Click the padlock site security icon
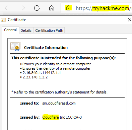The image size is (132, 130). coord(68,8)
